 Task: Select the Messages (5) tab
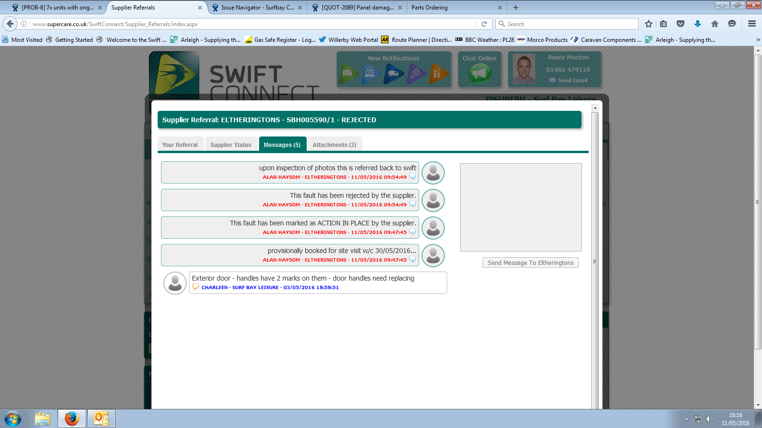pos(282,145)
